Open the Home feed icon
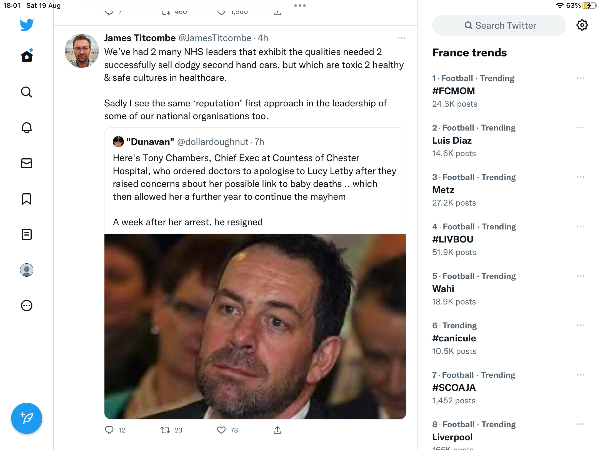This screenshot has height=450, width=600. pyautogui.click(x=27, y=56)
